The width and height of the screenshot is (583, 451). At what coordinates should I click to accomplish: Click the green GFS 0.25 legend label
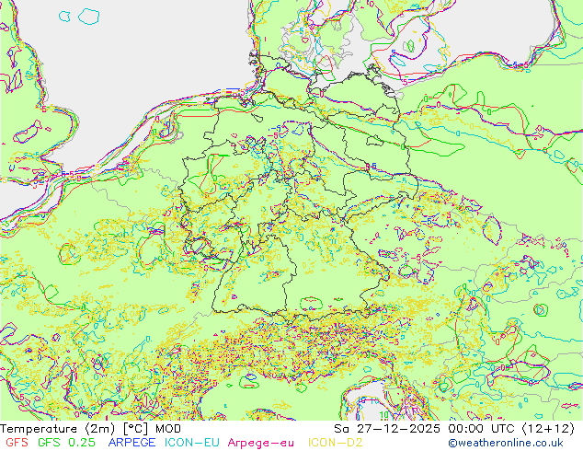coord(66,443)
